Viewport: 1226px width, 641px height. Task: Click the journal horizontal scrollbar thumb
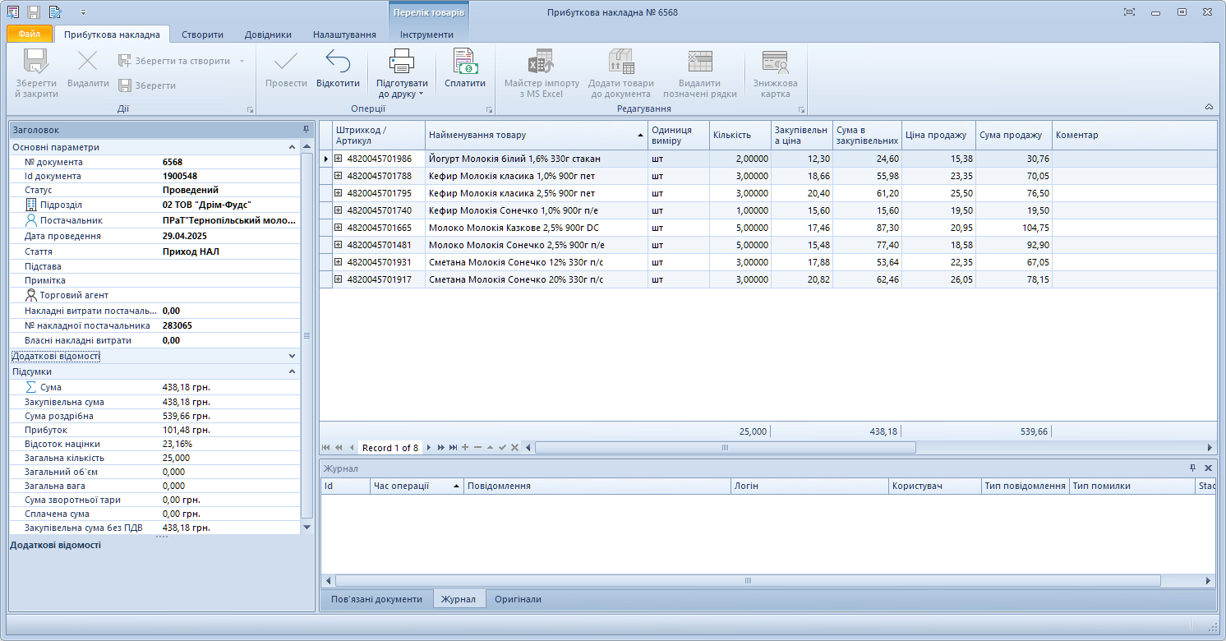click(x=748, y=580)
